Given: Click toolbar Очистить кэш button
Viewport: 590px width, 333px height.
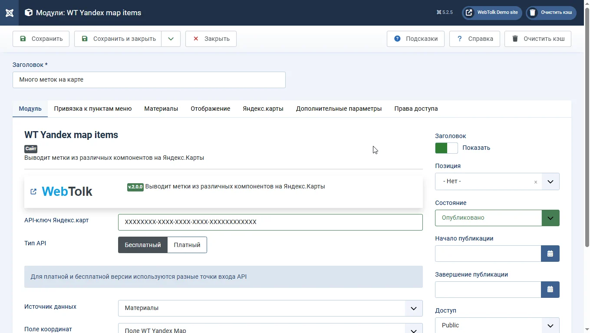Looking at the screenshot, I should click(x=538, y=39).
